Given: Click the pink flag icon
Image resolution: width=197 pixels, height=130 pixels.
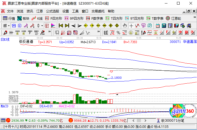Looking at the screenshot, I should (x=53, y=26).
